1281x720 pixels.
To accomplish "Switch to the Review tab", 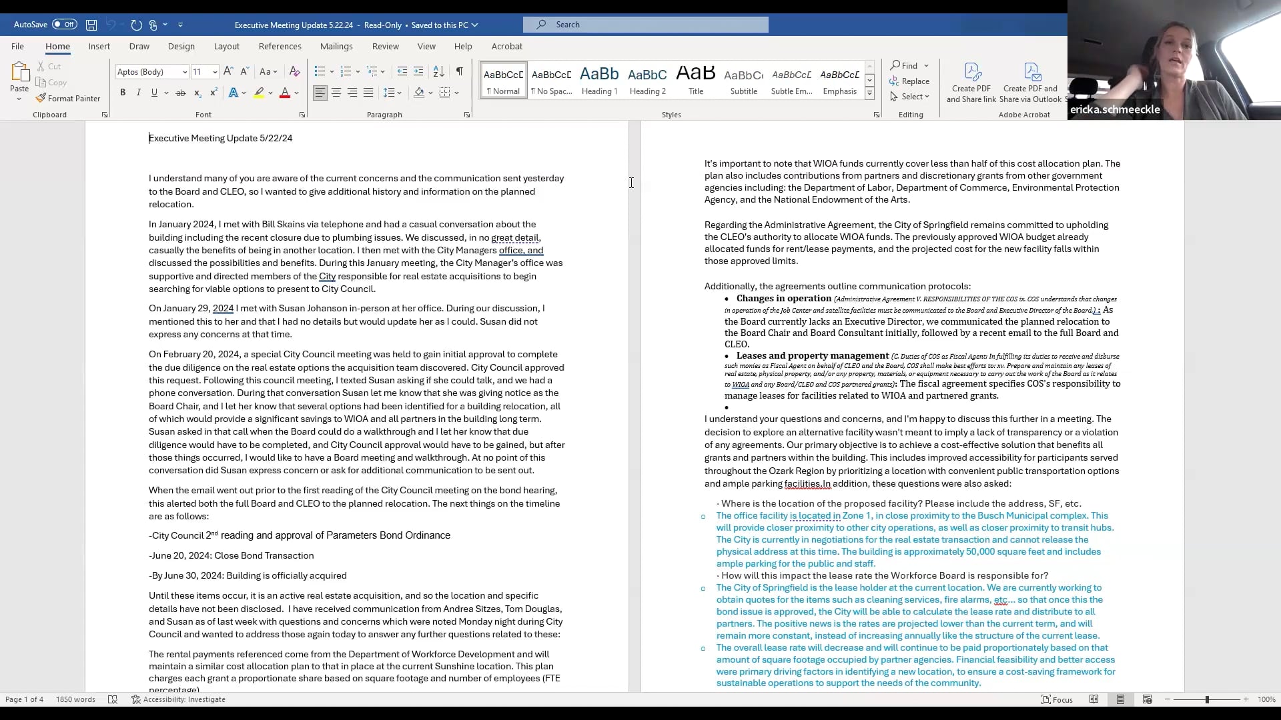I will click(x=385, y=46).
